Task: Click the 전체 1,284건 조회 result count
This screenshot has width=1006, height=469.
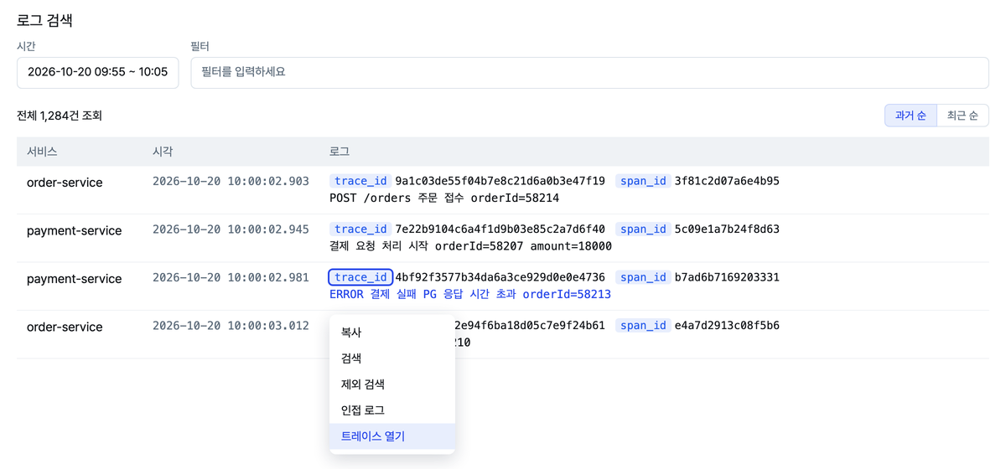Action: point(60,116)
